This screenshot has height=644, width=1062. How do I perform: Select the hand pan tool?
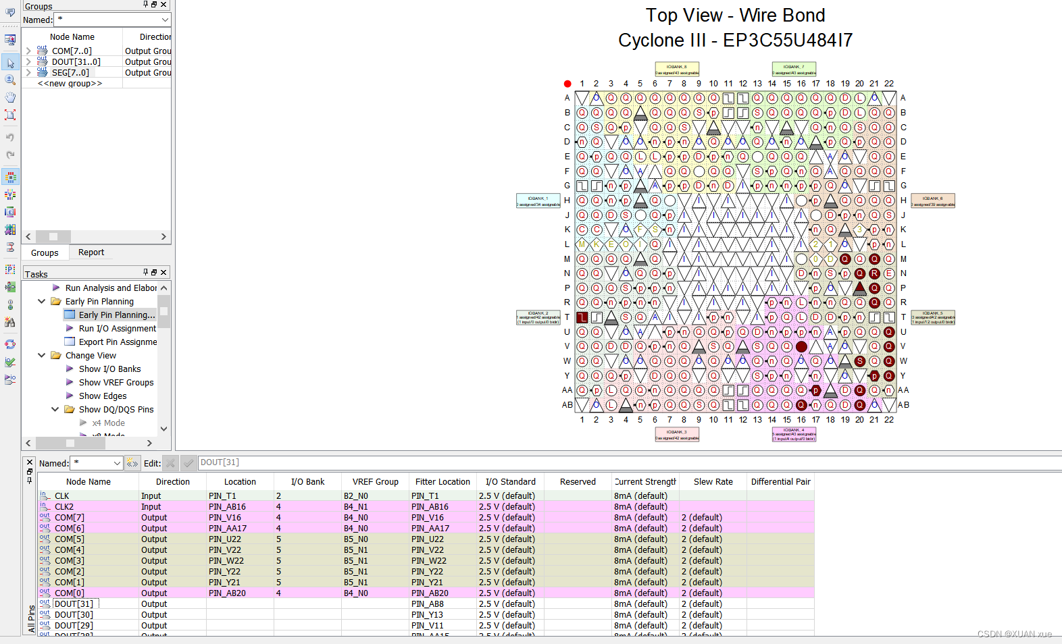coord(10,97)
